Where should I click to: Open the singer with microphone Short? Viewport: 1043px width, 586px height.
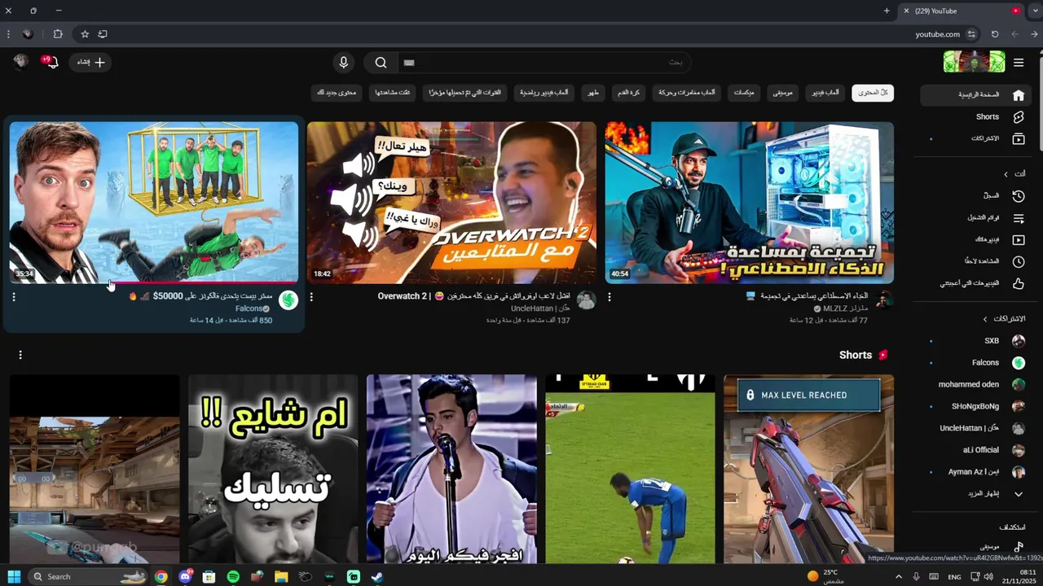point(451,469)
